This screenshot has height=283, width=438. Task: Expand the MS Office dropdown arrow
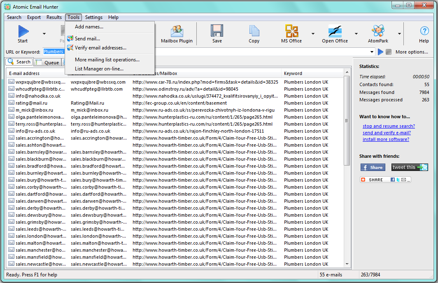coord(313,34)
